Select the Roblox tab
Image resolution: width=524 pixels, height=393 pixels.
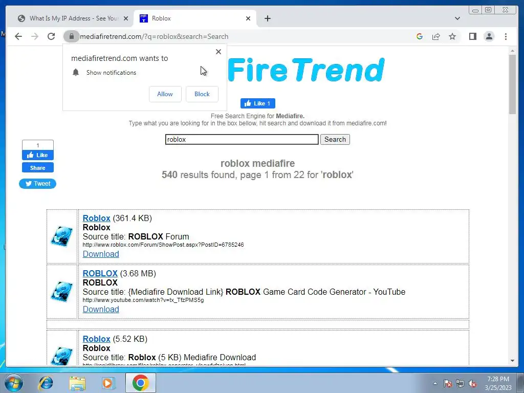195,18
